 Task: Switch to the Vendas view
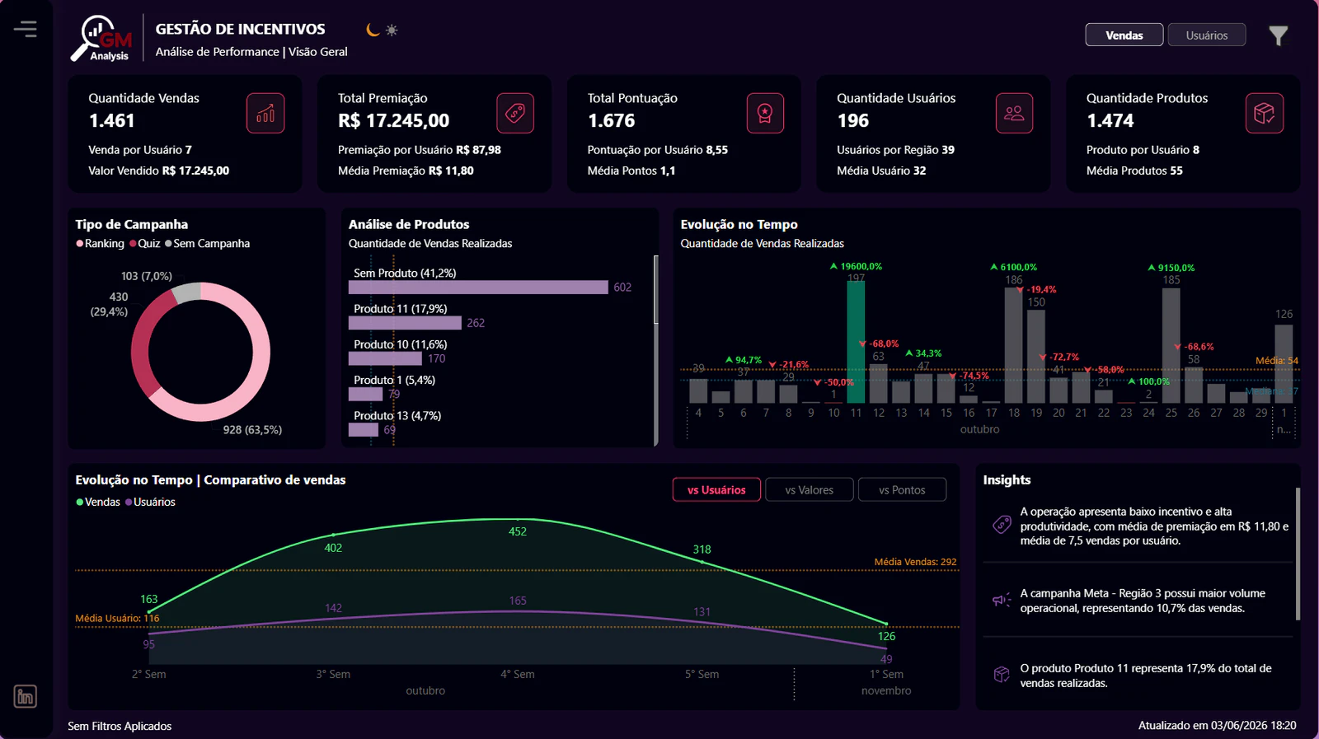click(x=1124, y=35)
